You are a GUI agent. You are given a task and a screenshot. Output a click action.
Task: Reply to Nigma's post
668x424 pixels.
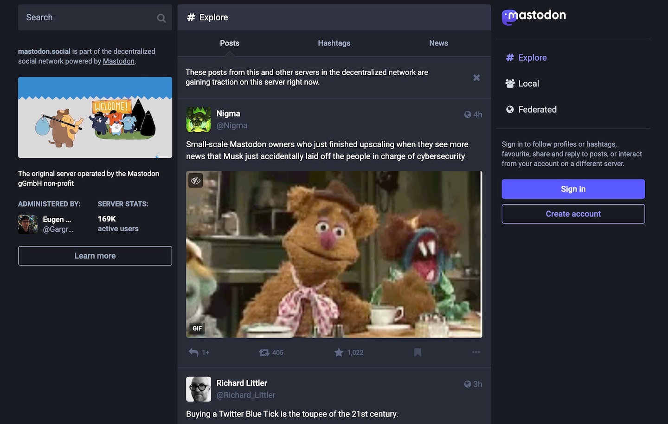tap(193, 352)
